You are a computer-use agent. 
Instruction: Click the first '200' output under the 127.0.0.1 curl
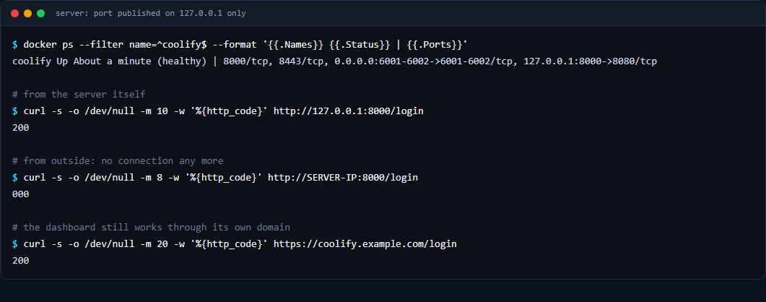[20, 128]
